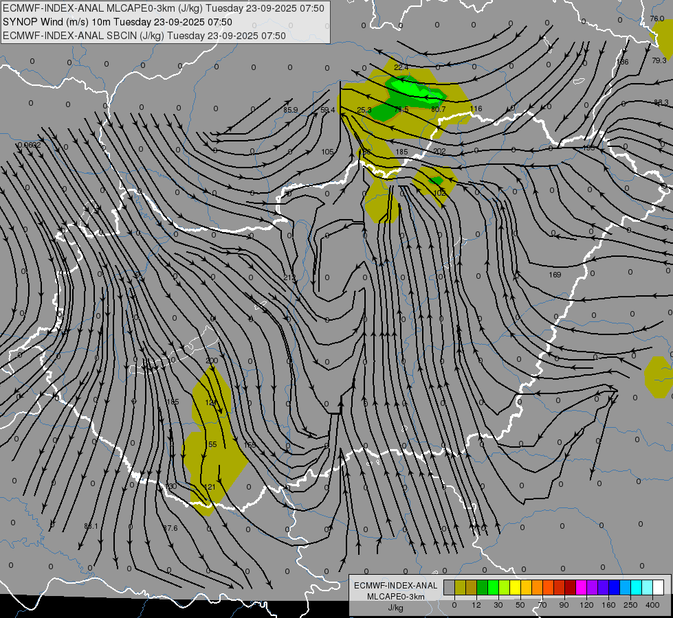Click the MLCAPE0-3km title line in header
Viewport: 673px width, 618px height.
pos(163,8)
